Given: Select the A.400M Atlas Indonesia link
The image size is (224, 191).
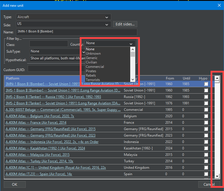Looking at the screenshot, I should (52, 142).
